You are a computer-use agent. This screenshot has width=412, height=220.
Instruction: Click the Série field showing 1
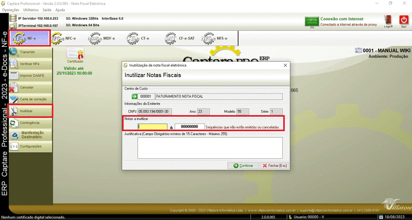(276, 112)
